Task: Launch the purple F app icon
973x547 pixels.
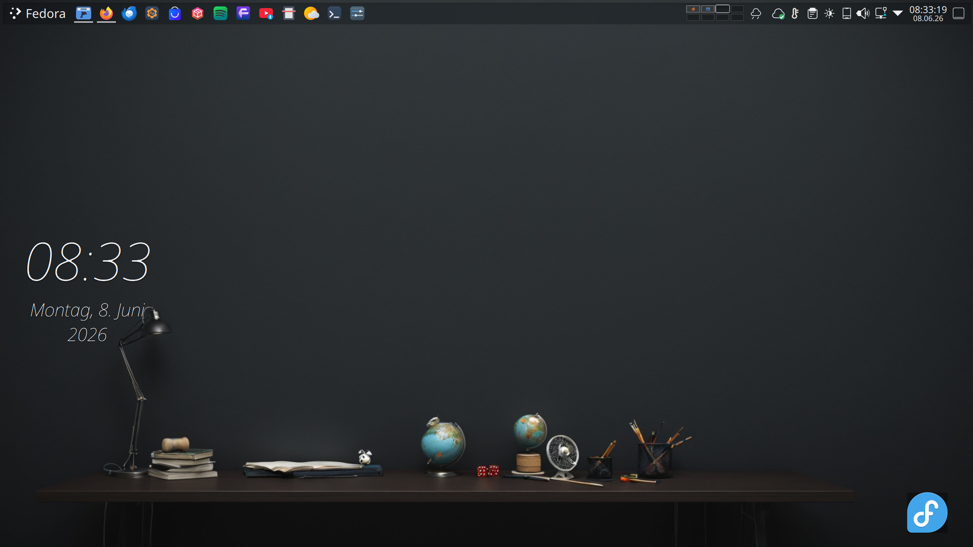Action: (243, 14)
